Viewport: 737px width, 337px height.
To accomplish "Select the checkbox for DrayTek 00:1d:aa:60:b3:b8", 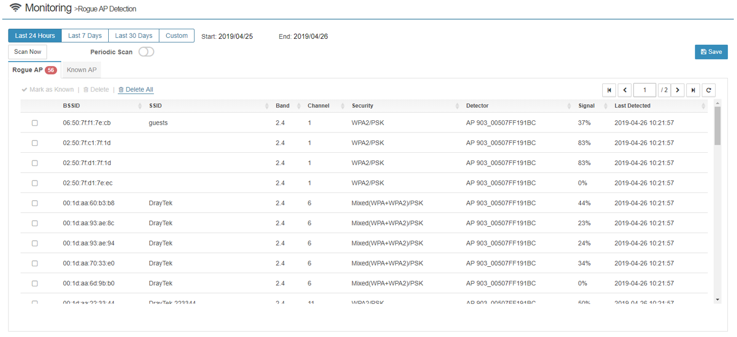I will (35, 203).
